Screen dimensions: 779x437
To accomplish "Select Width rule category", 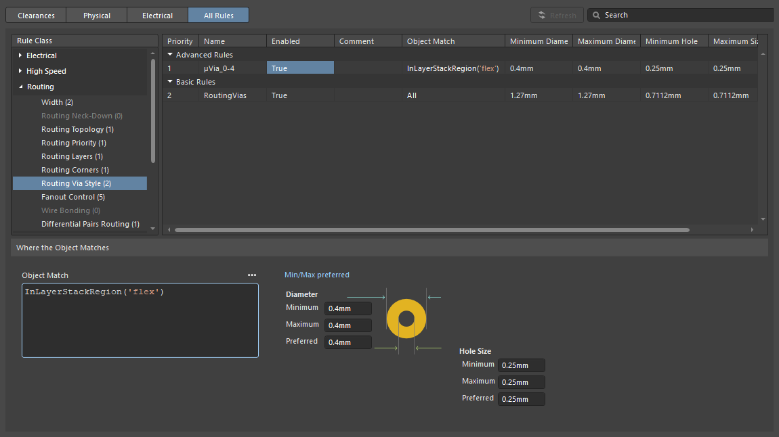I will [57, 102].
